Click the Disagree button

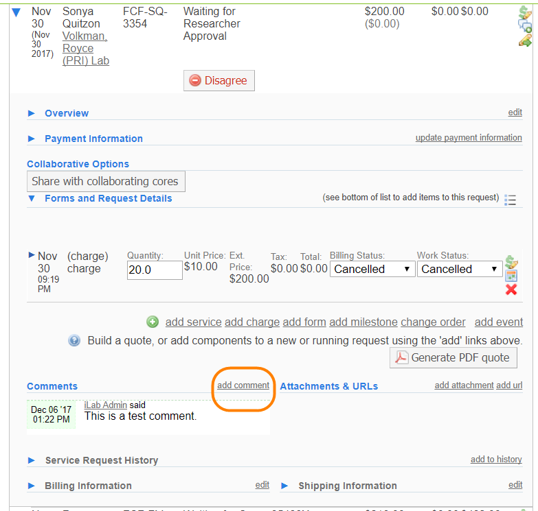219,80
